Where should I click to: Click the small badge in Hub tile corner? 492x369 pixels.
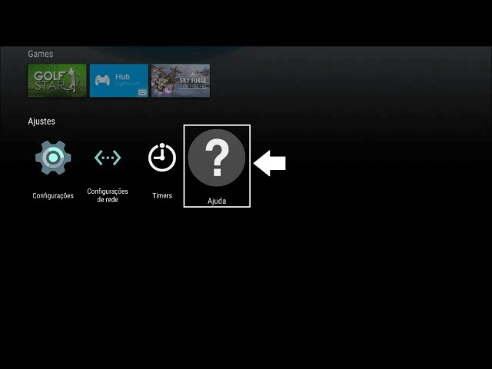142,92
